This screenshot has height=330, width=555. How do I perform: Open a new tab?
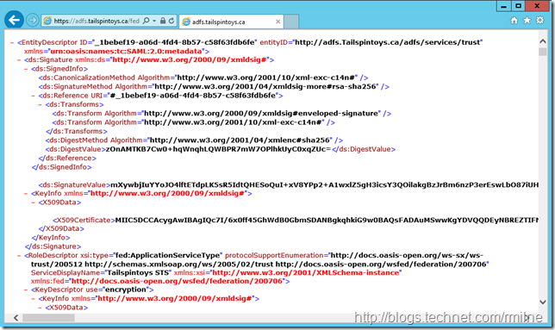click(x=291, y=22)
